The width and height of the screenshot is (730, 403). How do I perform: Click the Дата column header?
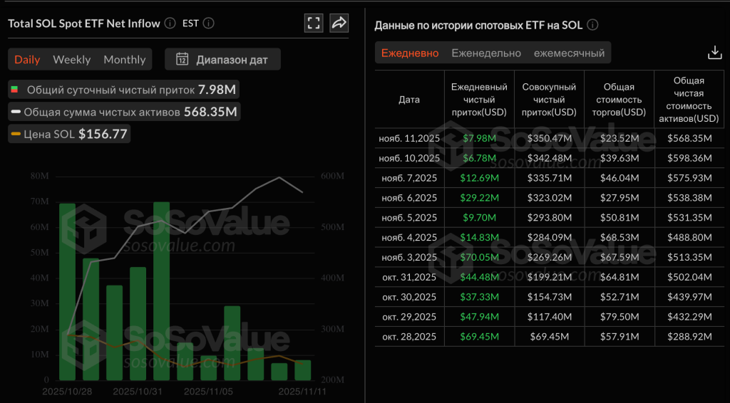tap(409, 100)
